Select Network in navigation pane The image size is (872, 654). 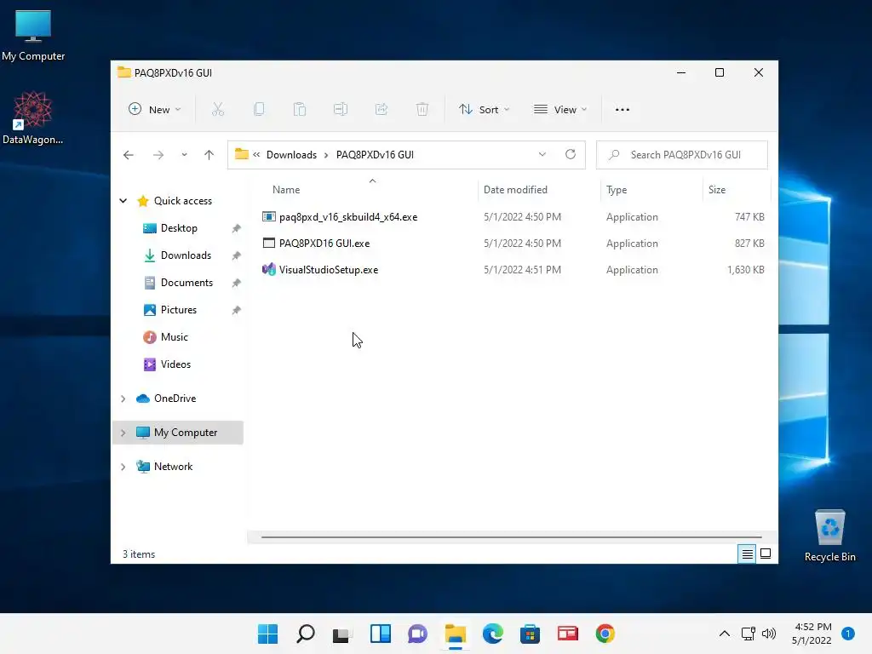[173, 467]
